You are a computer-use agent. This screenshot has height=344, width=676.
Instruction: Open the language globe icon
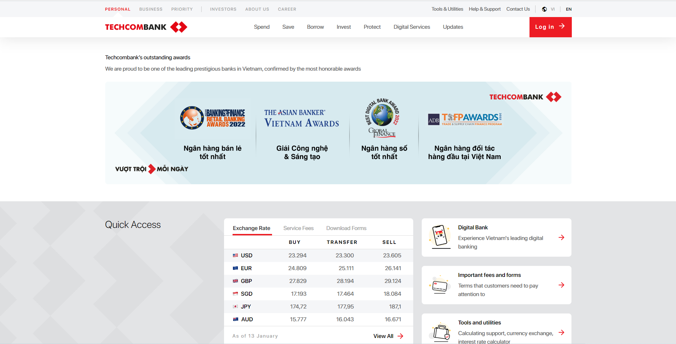pos(544,9)
